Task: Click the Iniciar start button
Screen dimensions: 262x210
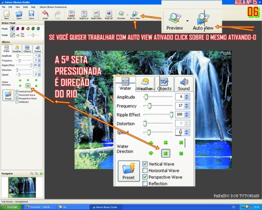Action: point(11,207)
